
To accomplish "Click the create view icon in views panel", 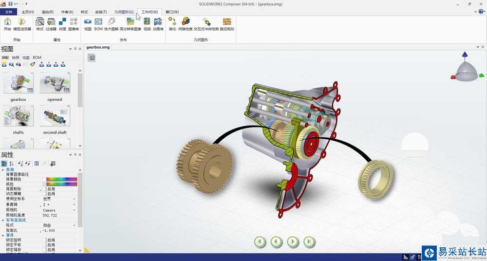I will (4, 64).
